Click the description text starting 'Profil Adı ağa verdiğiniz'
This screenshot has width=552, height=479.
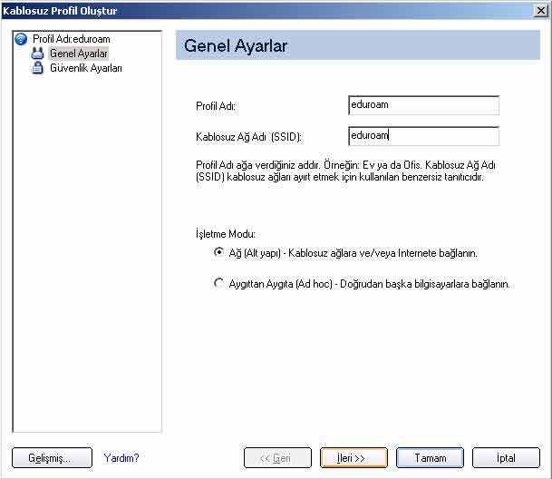[x=345, y=171]
